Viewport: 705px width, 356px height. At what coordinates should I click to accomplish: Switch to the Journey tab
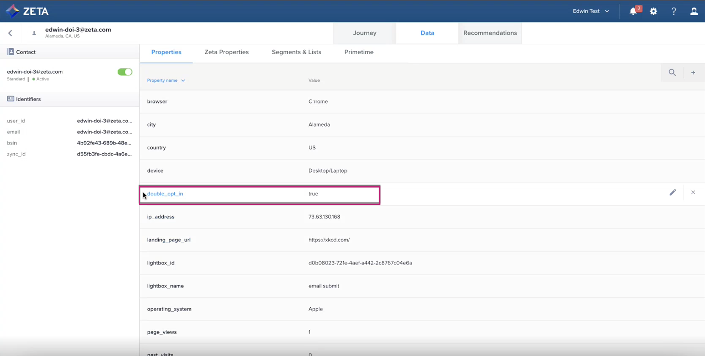point(365,33)
